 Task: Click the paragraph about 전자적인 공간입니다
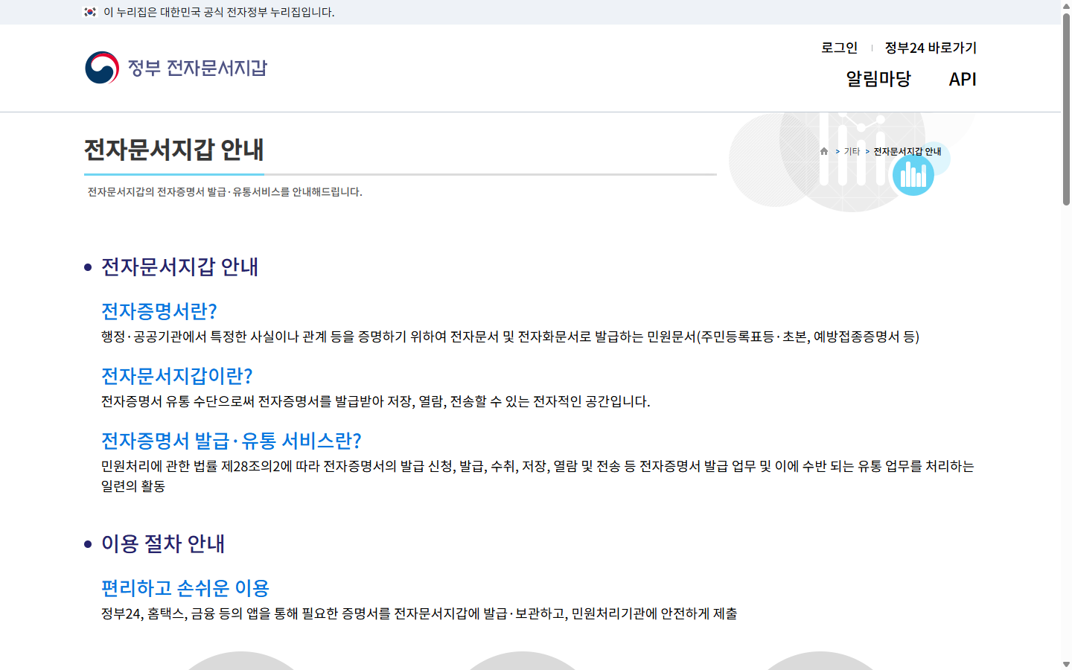point(376,401)
